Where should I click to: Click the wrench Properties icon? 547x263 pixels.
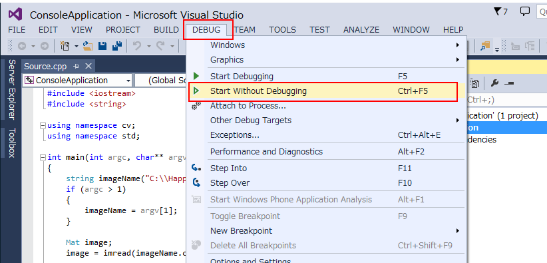(494, 83)
